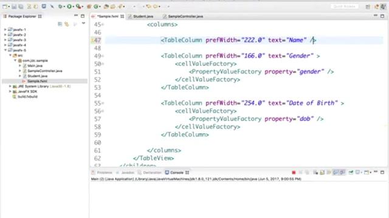
Task: Toggle Show Console on Standard Error change
Action: [x=342, y=172]
